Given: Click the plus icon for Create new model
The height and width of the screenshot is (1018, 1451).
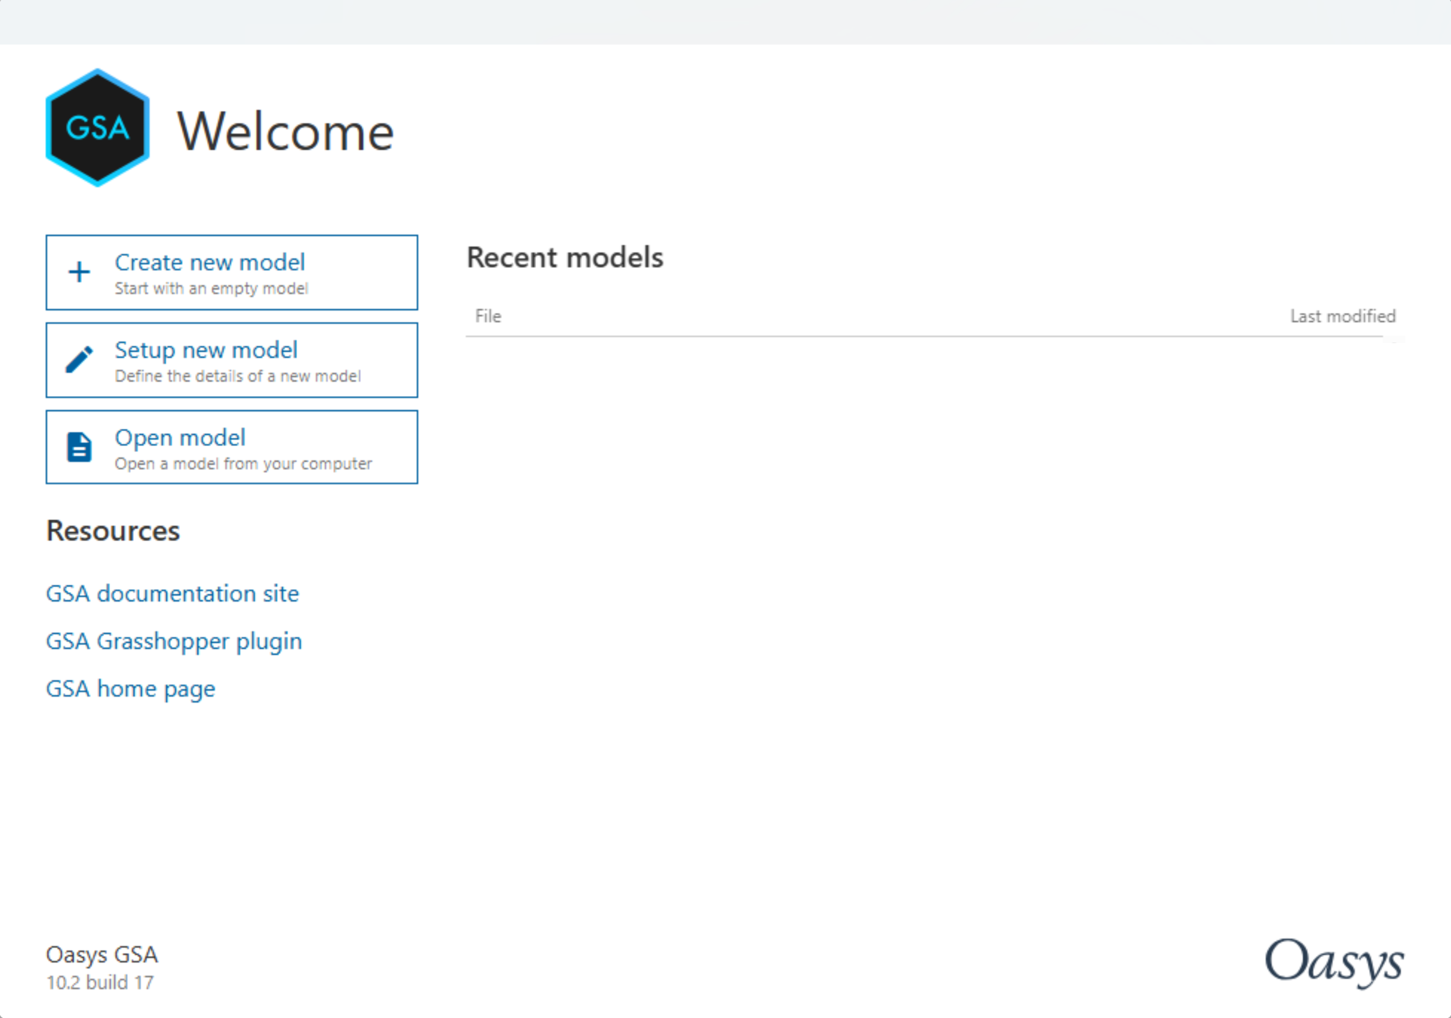Looking at the screenshot, I should [x=79, y=273].
